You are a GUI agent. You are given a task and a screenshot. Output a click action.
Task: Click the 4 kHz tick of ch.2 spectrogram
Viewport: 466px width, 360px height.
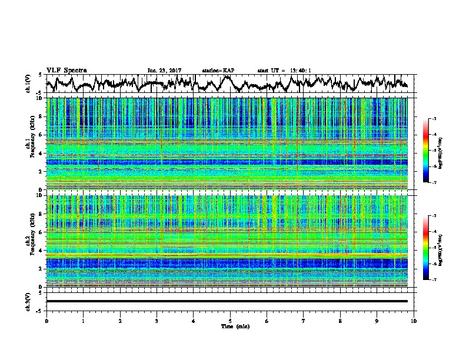pos(41,251)
